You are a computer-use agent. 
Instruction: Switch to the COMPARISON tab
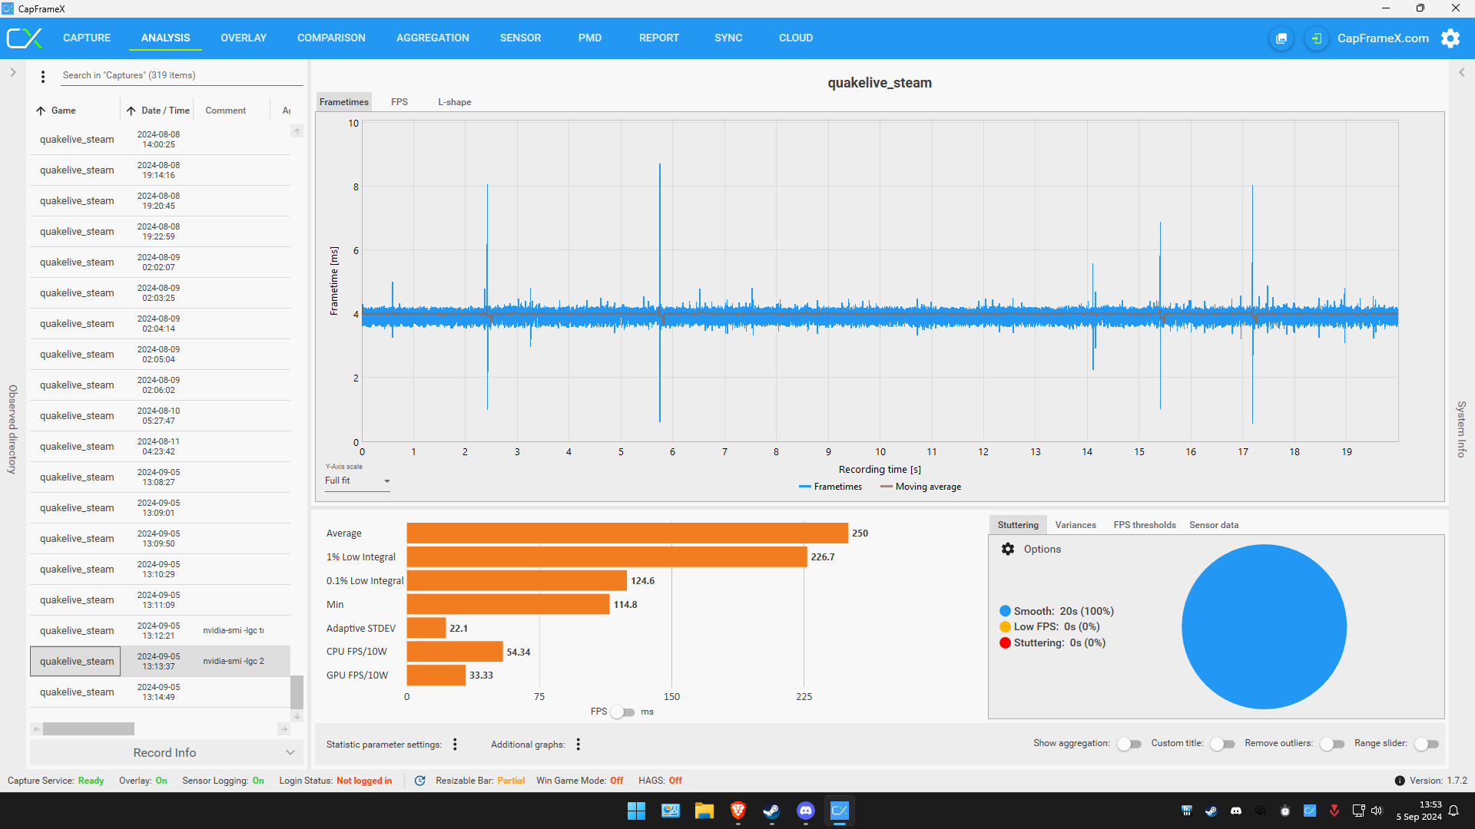331,38
